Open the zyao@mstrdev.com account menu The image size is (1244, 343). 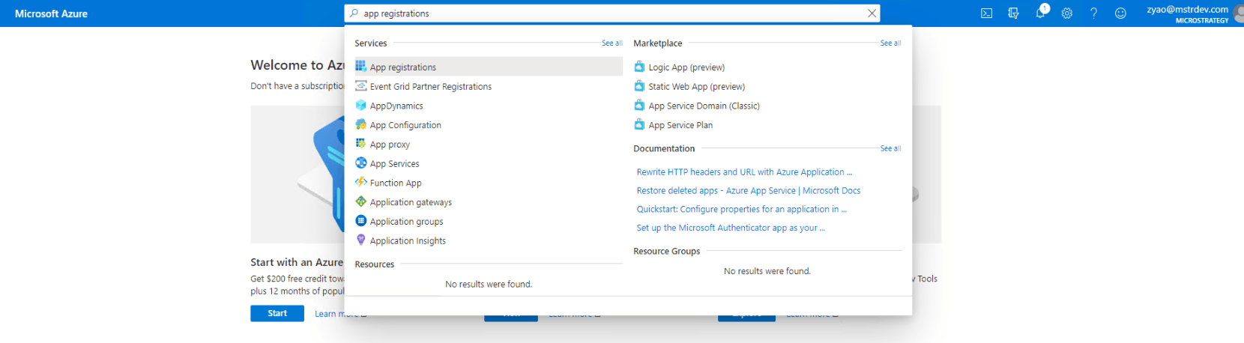1194,13
